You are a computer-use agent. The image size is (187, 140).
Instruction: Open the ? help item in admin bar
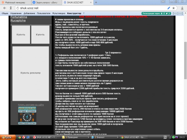tap(84, 13)
